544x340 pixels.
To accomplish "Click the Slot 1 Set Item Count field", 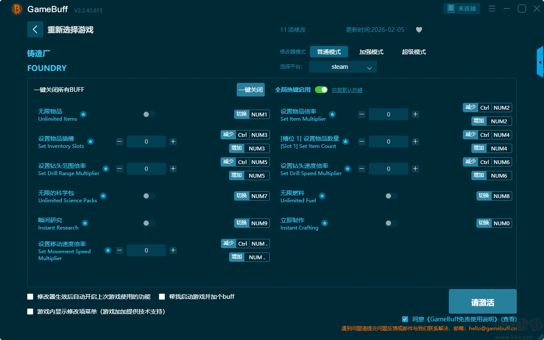I will pyautogui.click(x=388, y=142).
